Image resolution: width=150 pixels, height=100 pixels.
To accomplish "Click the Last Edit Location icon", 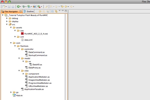I will pyautogui.click(x=62, y=6).
